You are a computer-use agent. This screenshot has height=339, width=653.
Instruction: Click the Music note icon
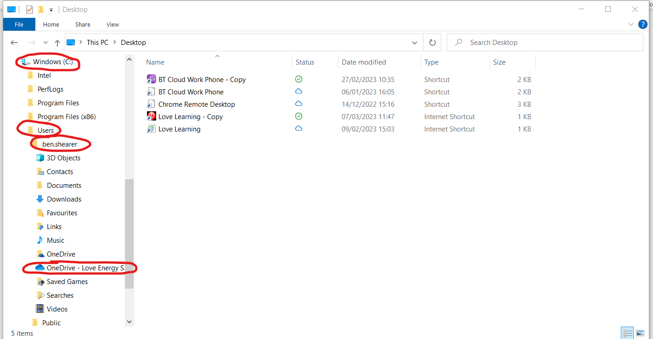coord(40,240)
